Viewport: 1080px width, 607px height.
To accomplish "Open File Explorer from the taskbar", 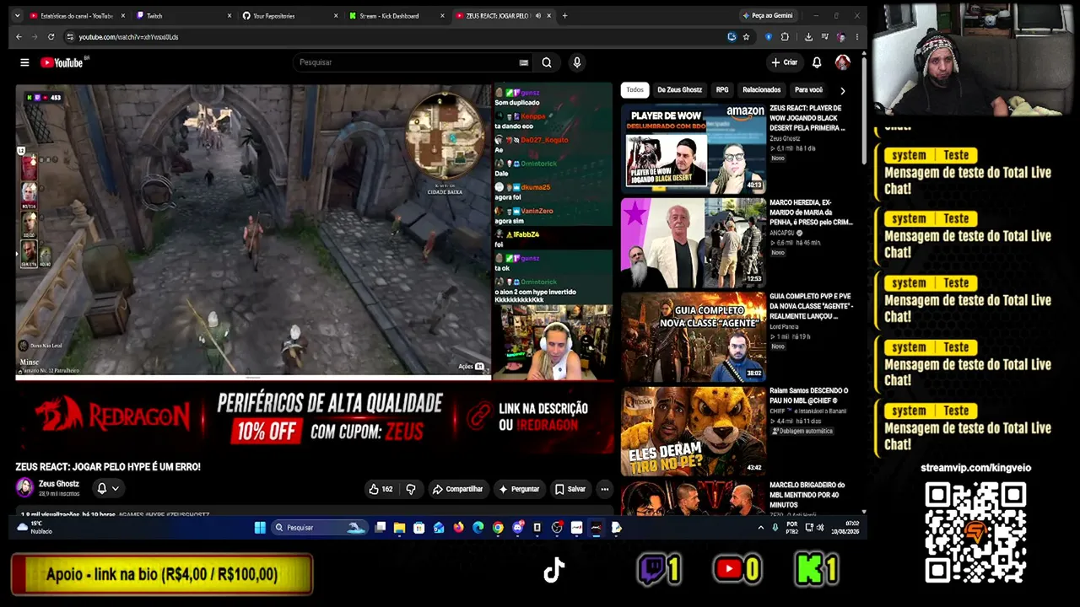I will (x=399, y=528).
